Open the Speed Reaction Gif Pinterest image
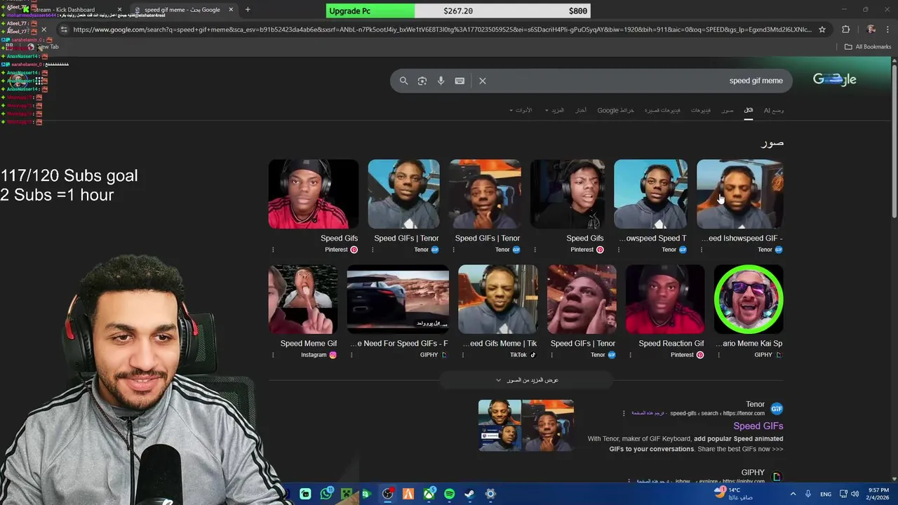 pos(665,299)
